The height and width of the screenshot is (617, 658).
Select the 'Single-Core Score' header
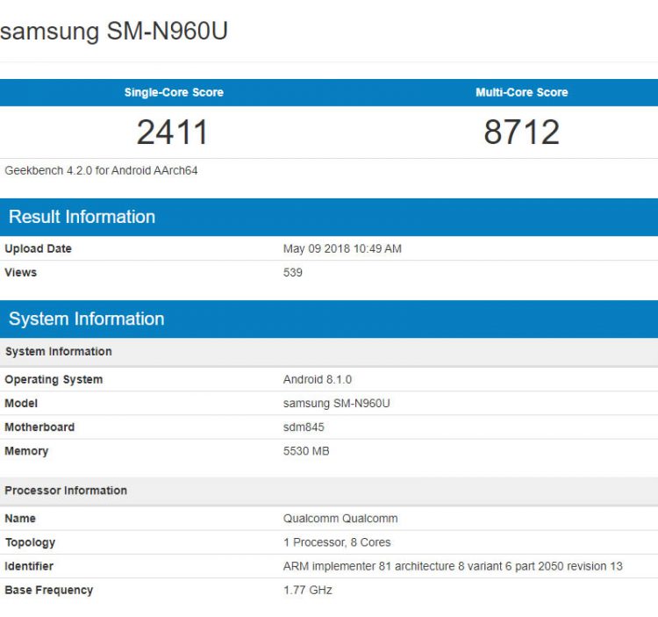[174, 92]
